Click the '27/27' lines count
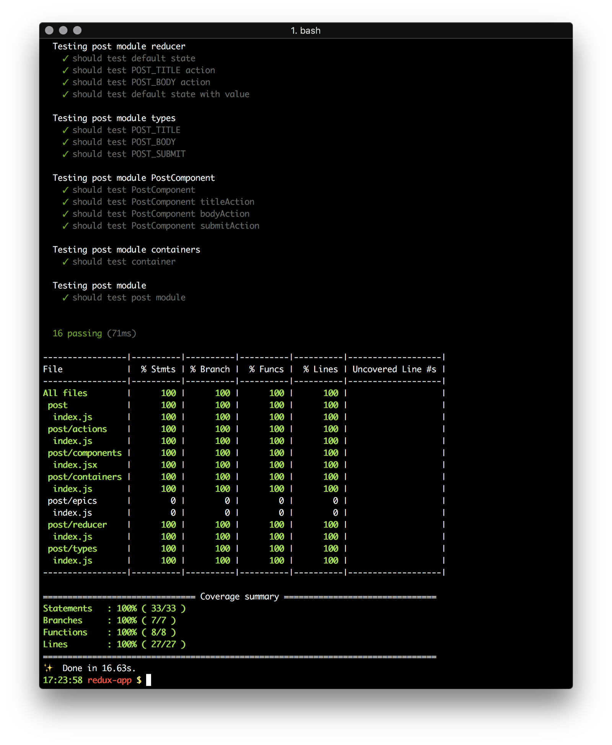This screenshot has width=612, height=745. pos(163,644)
